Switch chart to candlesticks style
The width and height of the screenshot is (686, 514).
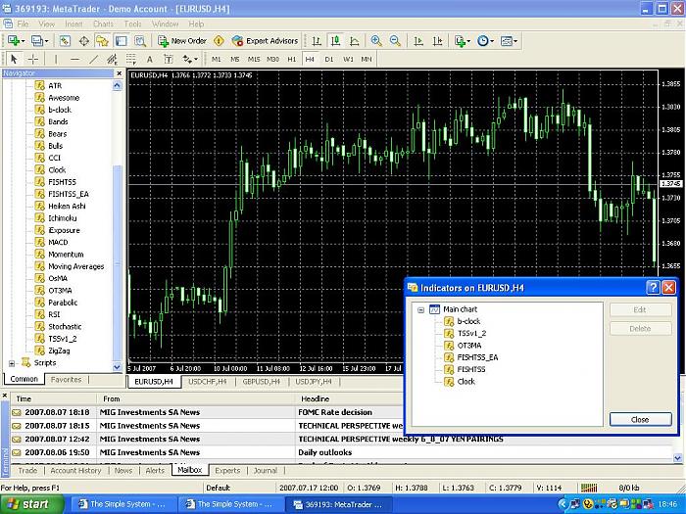coord(335,41)
